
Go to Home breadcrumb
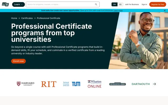coord(14,18)
